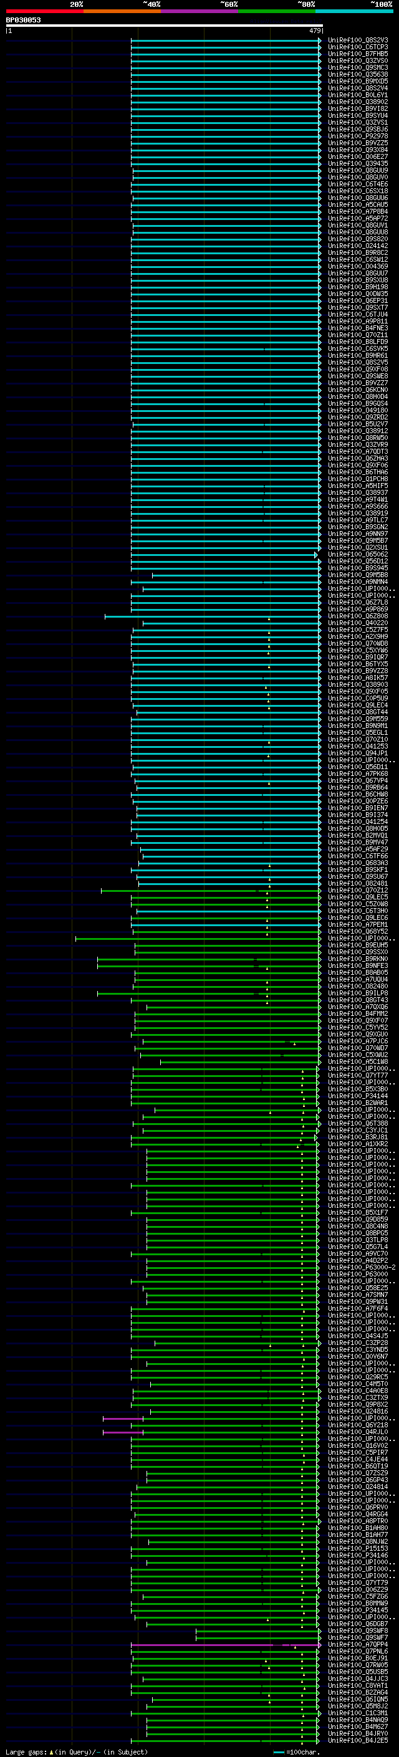The width and height of the screenshot is (399, 1757).
Task: Select UniRef100_O24142 label
Action: click(x=358, y=246)
